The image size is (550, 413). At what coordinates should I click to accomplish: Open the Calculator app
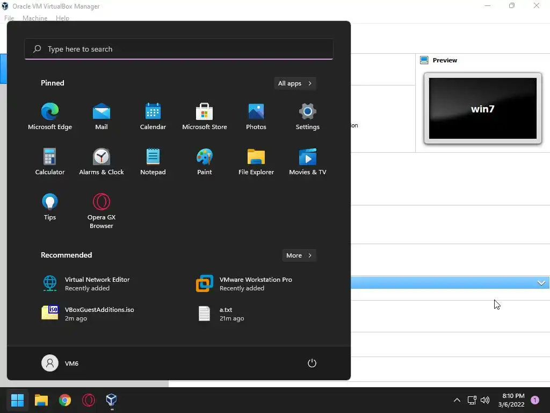50,162
